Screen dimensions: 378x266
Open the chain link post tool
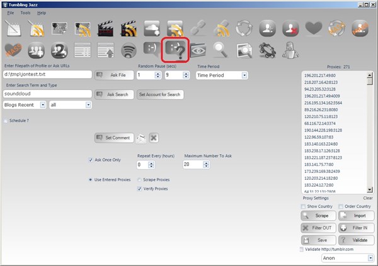[x=198, y=28]
